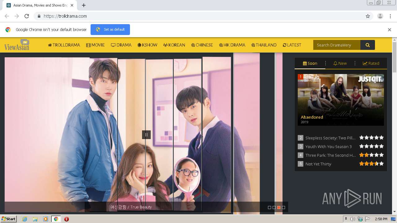View site information via the padlock icon

[x=39, y=16]
